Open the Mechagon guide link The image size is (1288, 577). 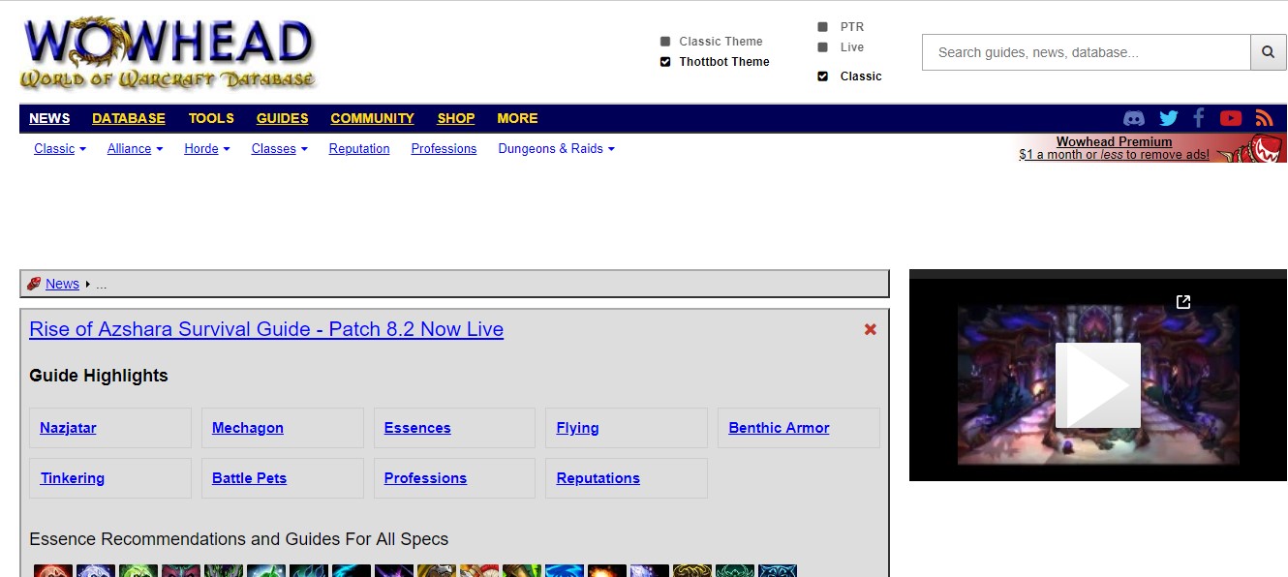(x=248, y=428)
